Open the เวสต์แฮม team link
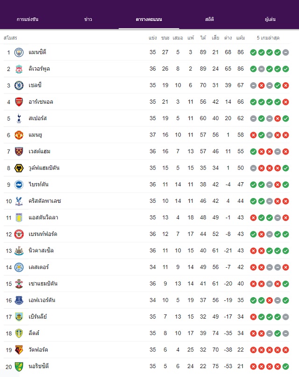299x377 pixels. click(39, 151)
